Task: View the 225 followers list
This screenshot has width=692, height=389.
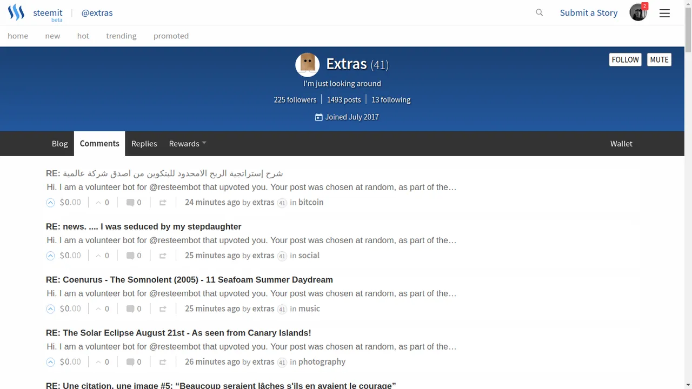Action: pyautogui.click(x=295, y=99)
